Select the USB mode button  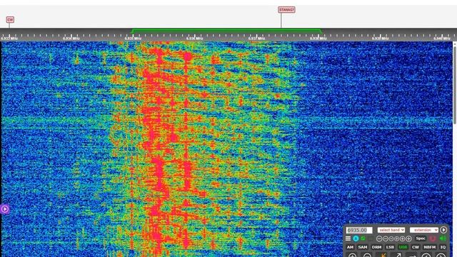(403, 247)
